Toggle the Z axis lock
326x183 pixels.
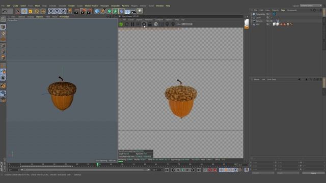(x=63, y=11)
